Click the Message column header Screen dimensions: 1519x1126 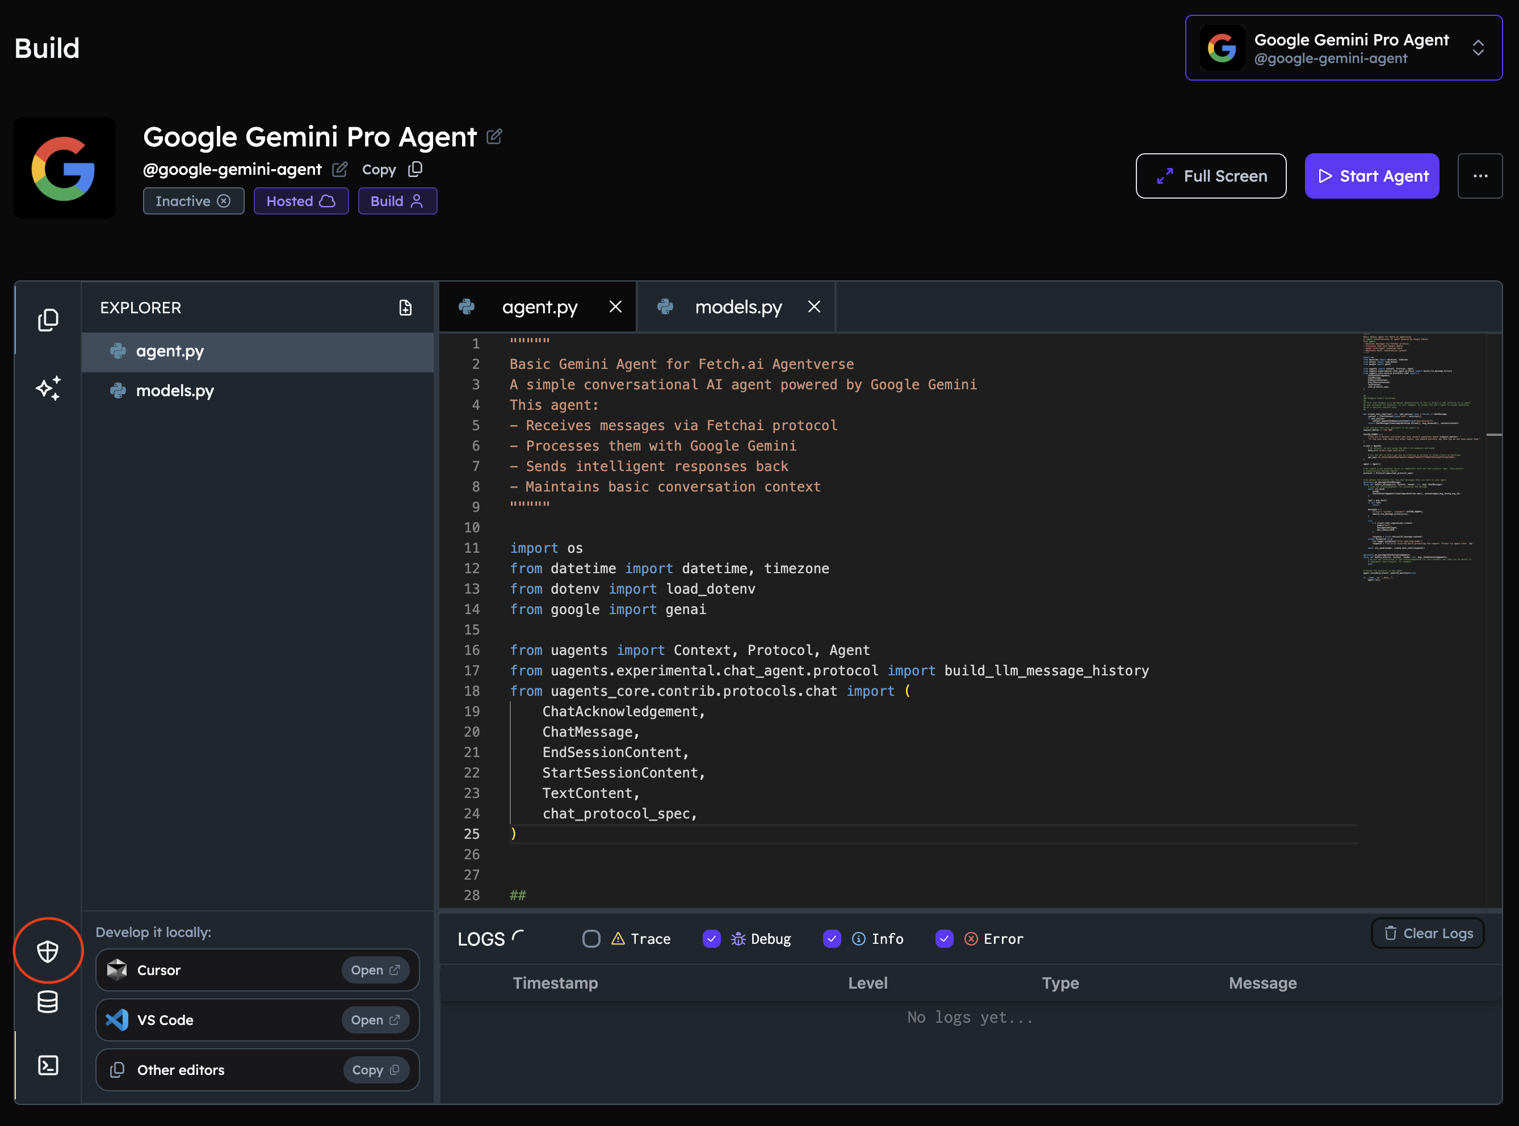point(1262,983)
